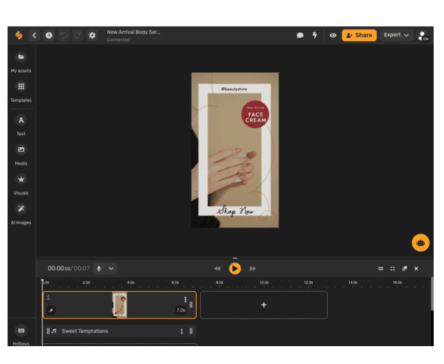Open project settings gear icon
The image size is (444, 364).
click(92, 36)
